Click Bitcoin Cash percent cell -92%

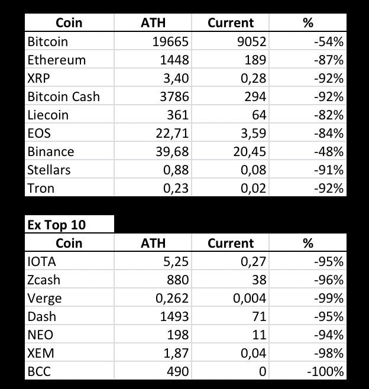pyautogui.click(x=307, y=96)
